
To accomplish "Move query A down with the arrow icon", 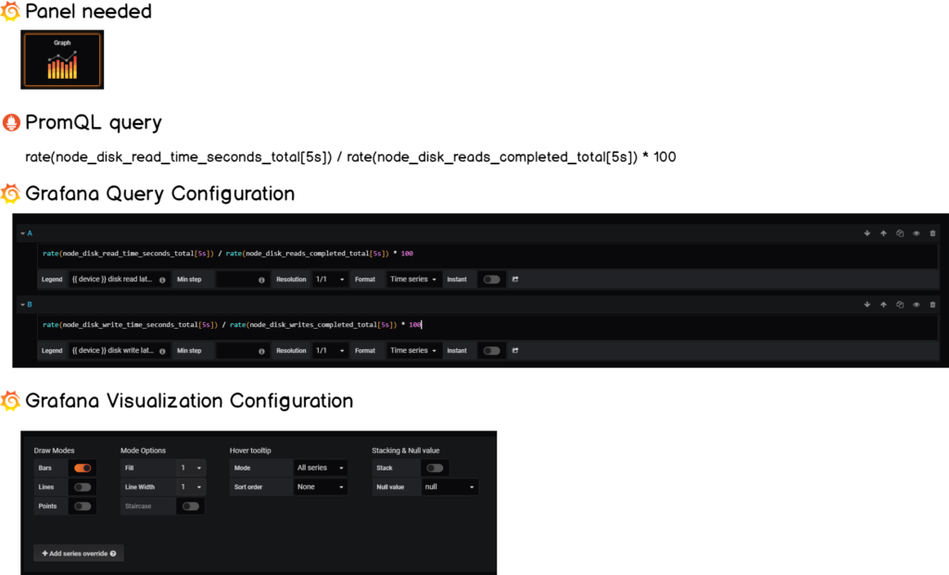I will 867,233.
